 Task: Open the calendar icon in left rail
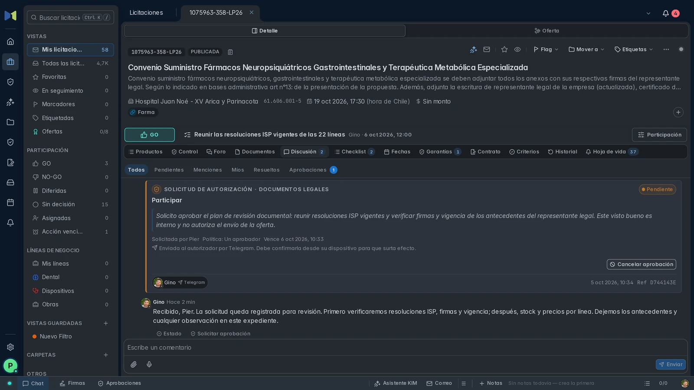click(x=10, y=202)
